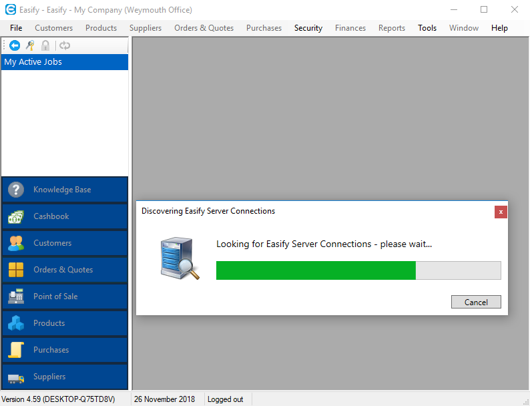Screen dimensions: 530x406
Task: Open the Help menu
Action: point(499,28)
